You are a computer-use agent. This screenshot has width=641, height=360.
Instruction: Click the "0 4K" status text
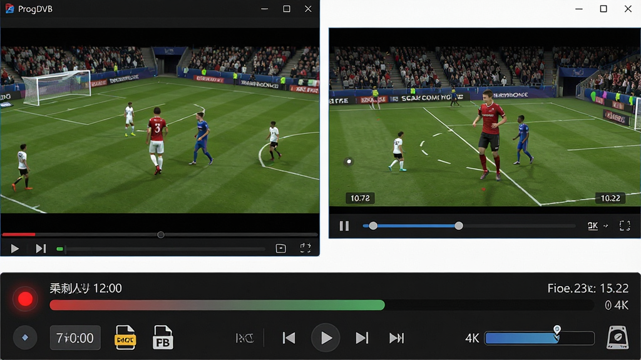tap(617, 305)
